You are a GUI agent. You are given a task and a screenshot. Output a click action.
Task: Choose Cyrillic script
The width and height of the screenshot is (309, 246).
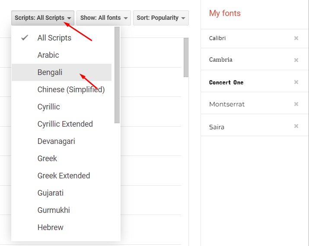[x=61, y=107]
